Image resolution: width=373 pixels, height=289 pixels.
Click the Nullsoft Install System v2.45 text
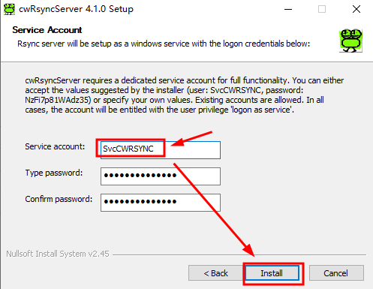click(x=58, y=254)
